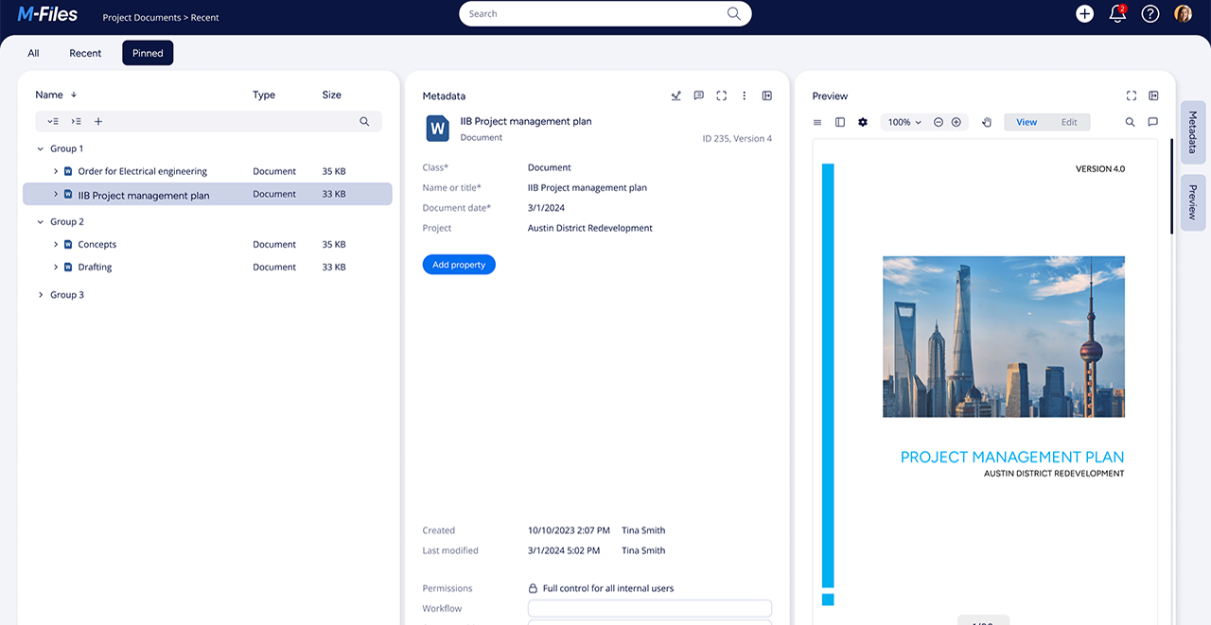Collapse the Group 1 tree item

point(39,148)
